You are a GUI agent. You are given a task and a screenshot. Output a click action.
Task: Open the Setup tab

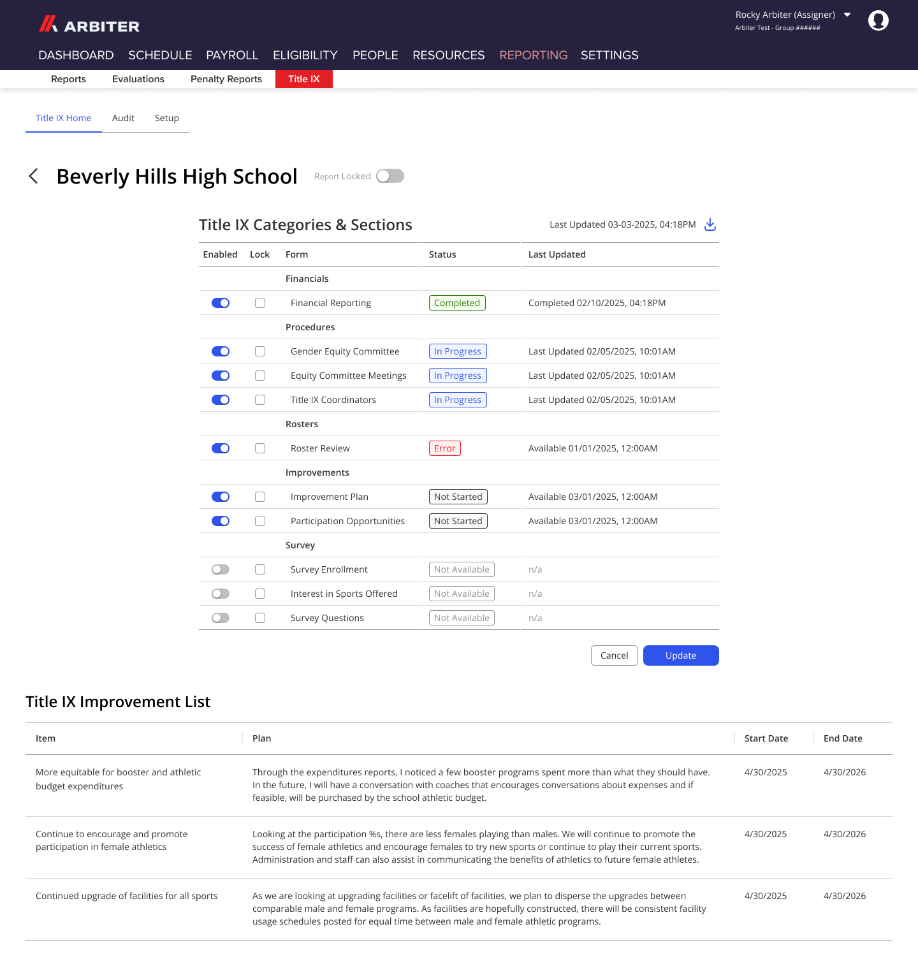coord(166,118)
